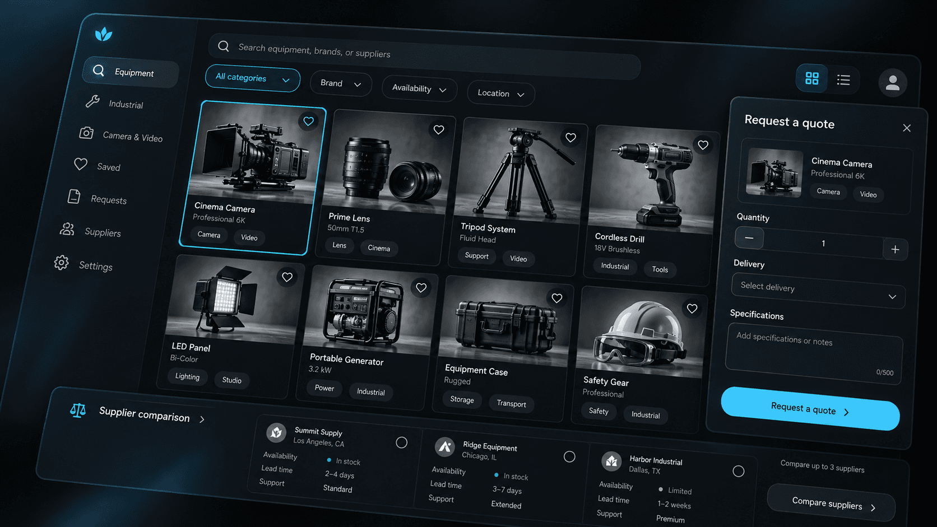Open the Location filter dropdown

501,94
